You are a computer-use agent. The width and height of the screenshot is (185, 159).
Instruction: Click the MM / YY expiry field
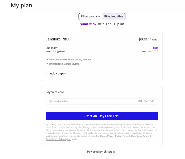click(142, 101)
